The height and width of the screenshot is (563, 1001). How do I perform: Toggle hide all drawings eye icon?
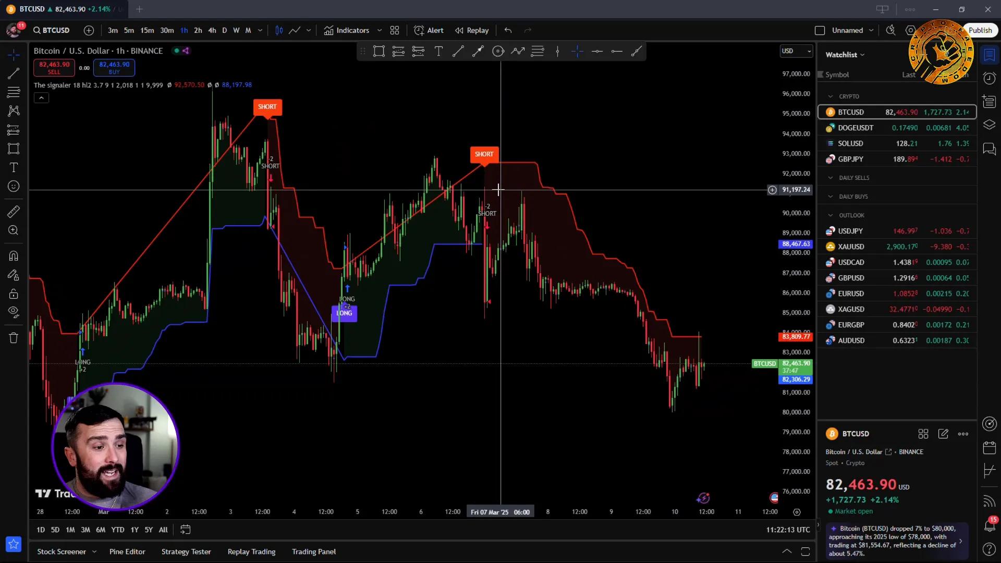[x=14, y=312]
